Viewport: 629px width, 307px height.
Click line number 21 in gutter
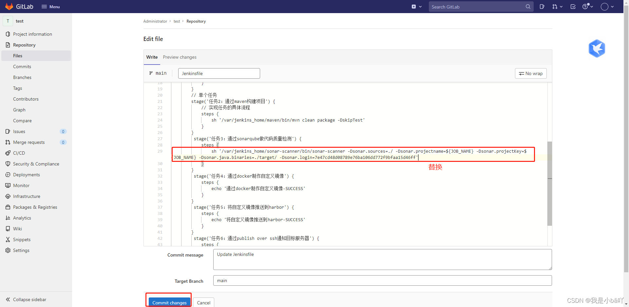160,102
